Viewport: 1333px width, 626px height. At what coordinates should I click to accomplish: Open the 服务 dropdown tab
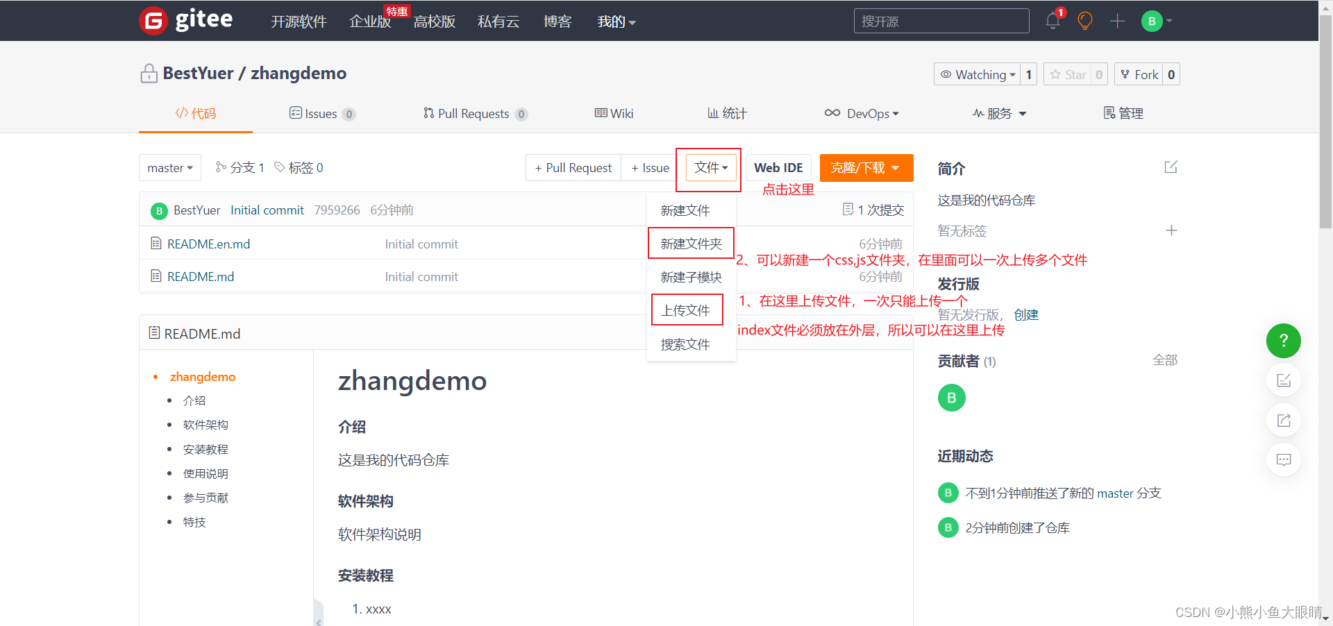click(999, 113)
